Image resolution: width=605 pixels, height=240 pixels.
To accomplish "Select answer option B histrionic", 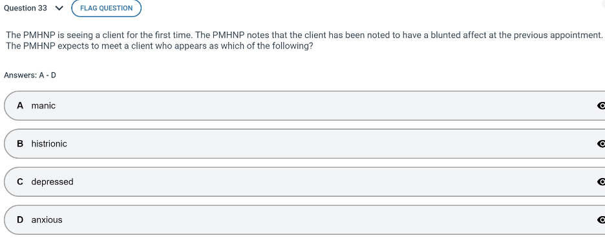I will coord(304,144).
